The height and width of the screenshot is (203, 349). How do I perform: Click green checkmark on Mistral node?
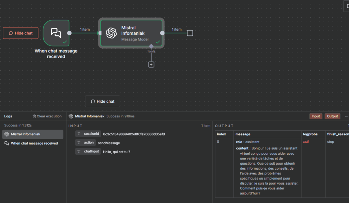point(158,42)
